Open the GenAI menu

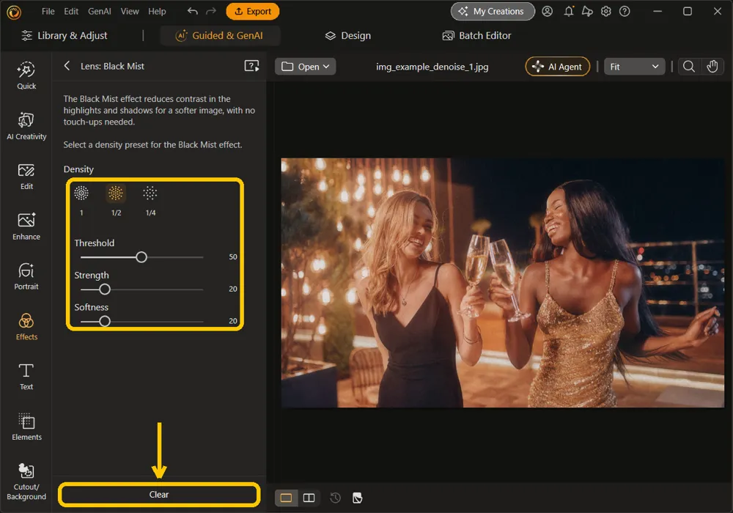[x=99, y=11]
